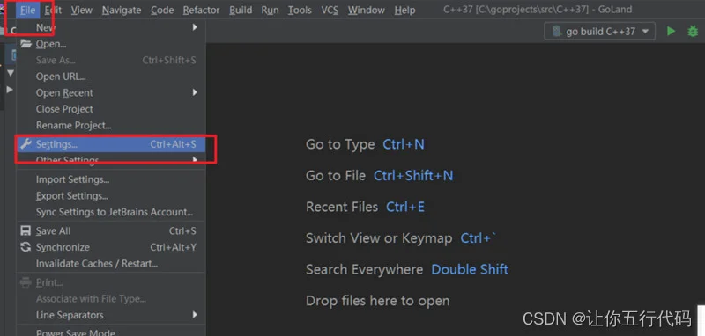This screenshot has width=705, height=336.
Task: Click the folder icon beside Open...
Action: click(x=26, y=44)
